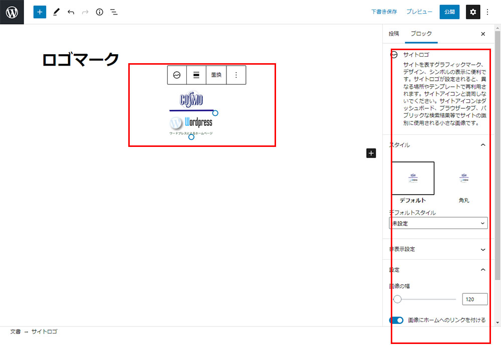This screenshot has height=349, width=501.
Task: Open the document info details icon
Action: (99, 12)
